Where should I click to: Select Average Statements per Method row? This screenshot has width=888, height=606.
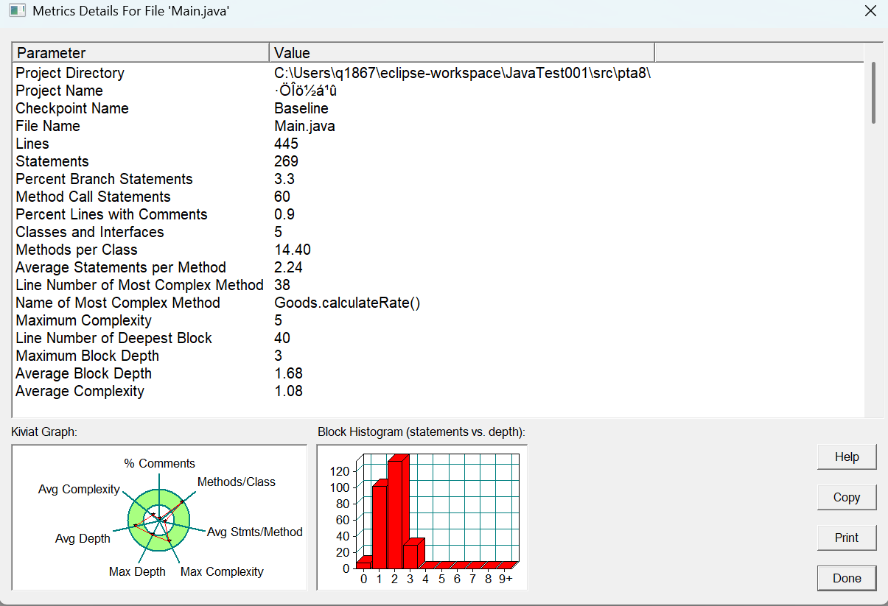pos(438,267)
